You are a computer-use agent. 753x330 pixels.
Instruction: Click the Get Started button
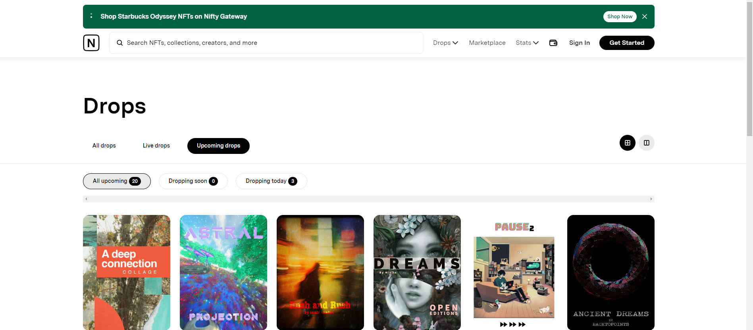(x=626, y=43)
